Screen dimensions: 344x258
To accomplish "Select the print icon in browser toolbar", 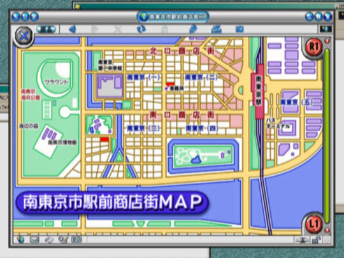I will (x=216, y=29).
